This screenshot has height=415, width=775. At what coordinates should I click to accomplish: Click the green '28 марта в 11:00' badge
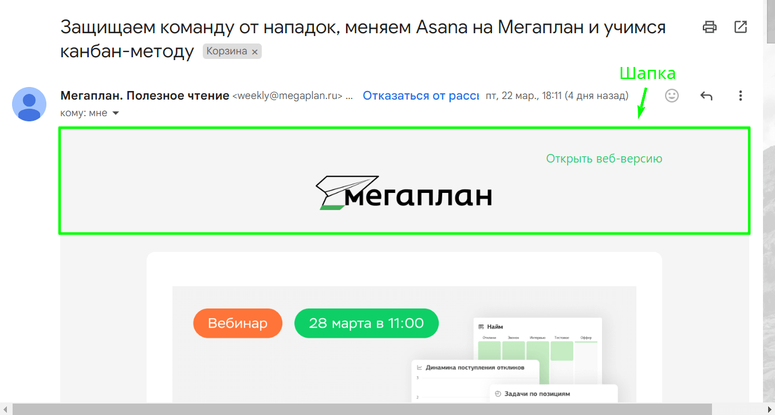tap(367, 323)
